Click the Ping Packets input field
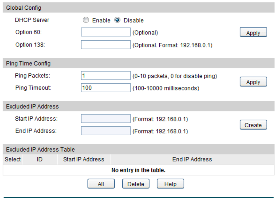This screenshot has height=204, width=276. tap(106, 76)
